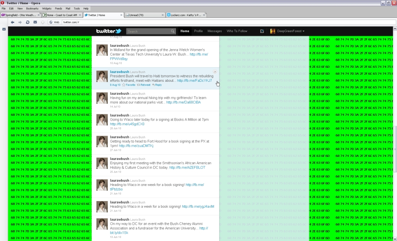The height and width of the screenshot is (241, 397).
Task: Open the Bookmarks menu
Action: point(32,9)
